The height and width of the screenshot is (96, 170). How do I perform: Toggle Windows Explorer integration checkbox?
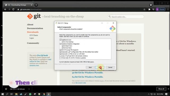(x=61, y=44)
